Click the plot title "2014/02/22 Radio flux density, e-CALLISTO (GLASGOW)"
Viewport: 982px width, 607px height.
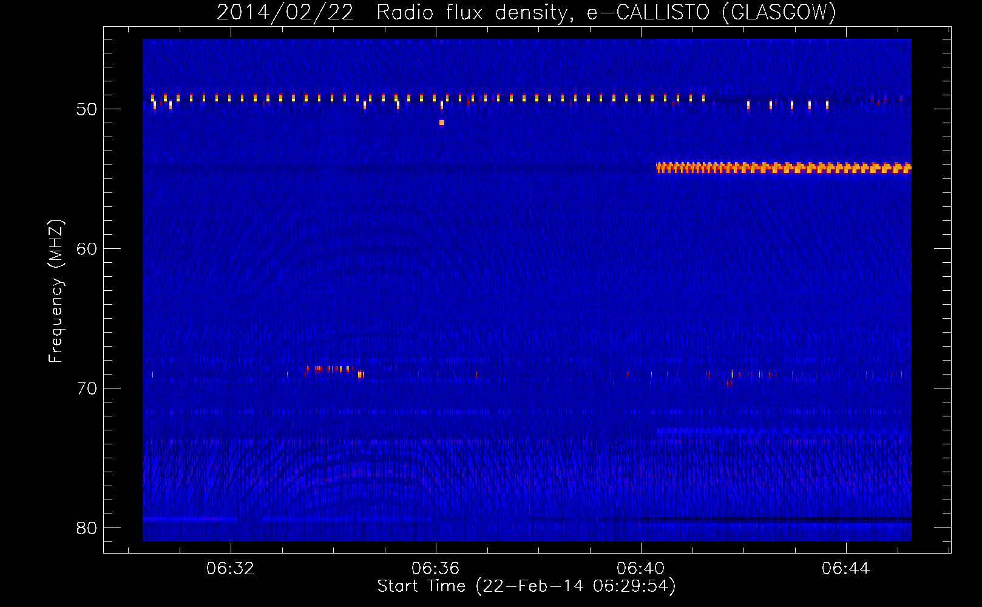pos(526,12)
